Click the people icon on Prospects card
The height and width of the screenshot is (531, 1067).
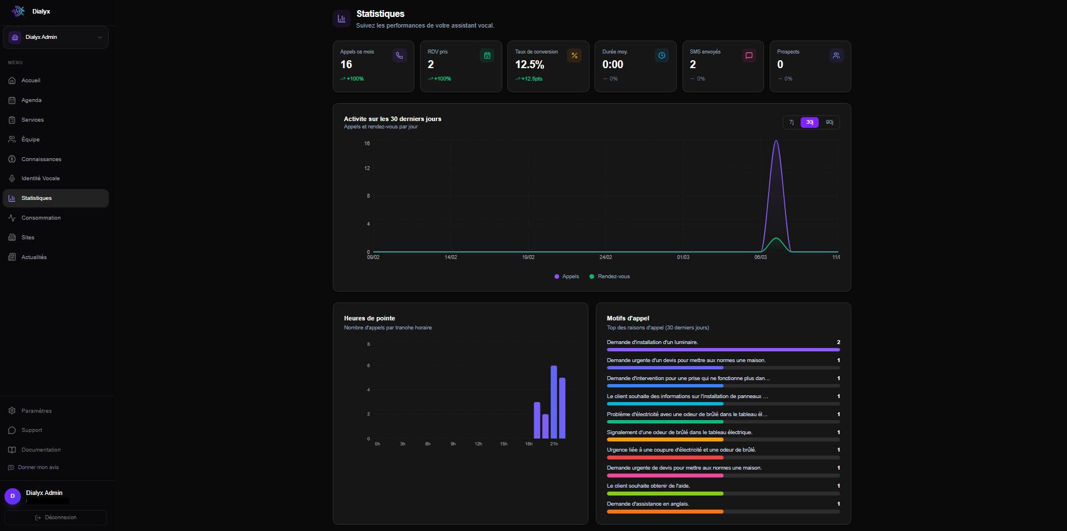click(836, 55)
